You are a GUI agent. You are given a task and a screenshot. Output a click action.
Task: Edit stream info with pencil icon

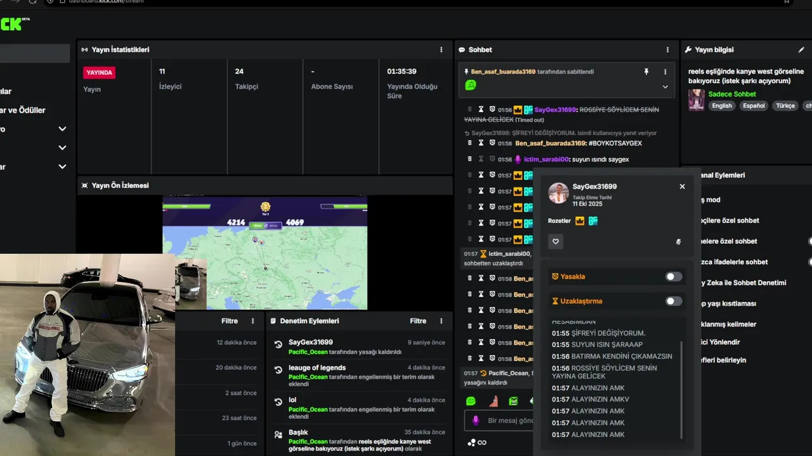pyautogui.click(x=801, y=49)
